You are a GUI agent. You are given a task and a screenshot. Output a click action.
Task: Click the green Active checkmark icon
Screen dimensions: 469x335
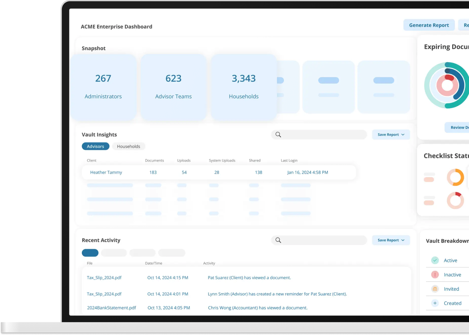(x=435, y=260)
